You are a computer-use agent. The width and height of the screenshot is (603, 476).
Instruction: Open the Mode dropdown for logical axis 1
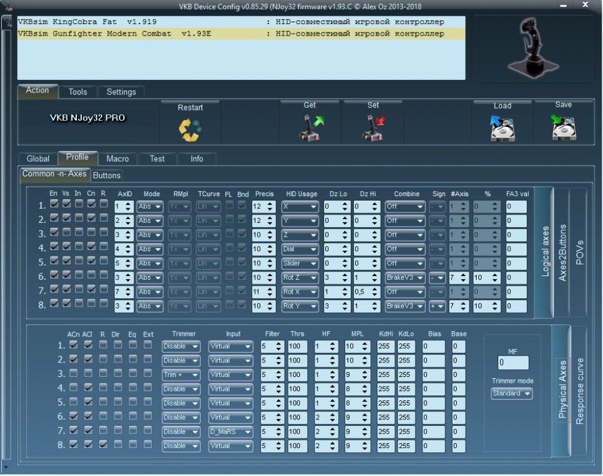pos(149,207)
